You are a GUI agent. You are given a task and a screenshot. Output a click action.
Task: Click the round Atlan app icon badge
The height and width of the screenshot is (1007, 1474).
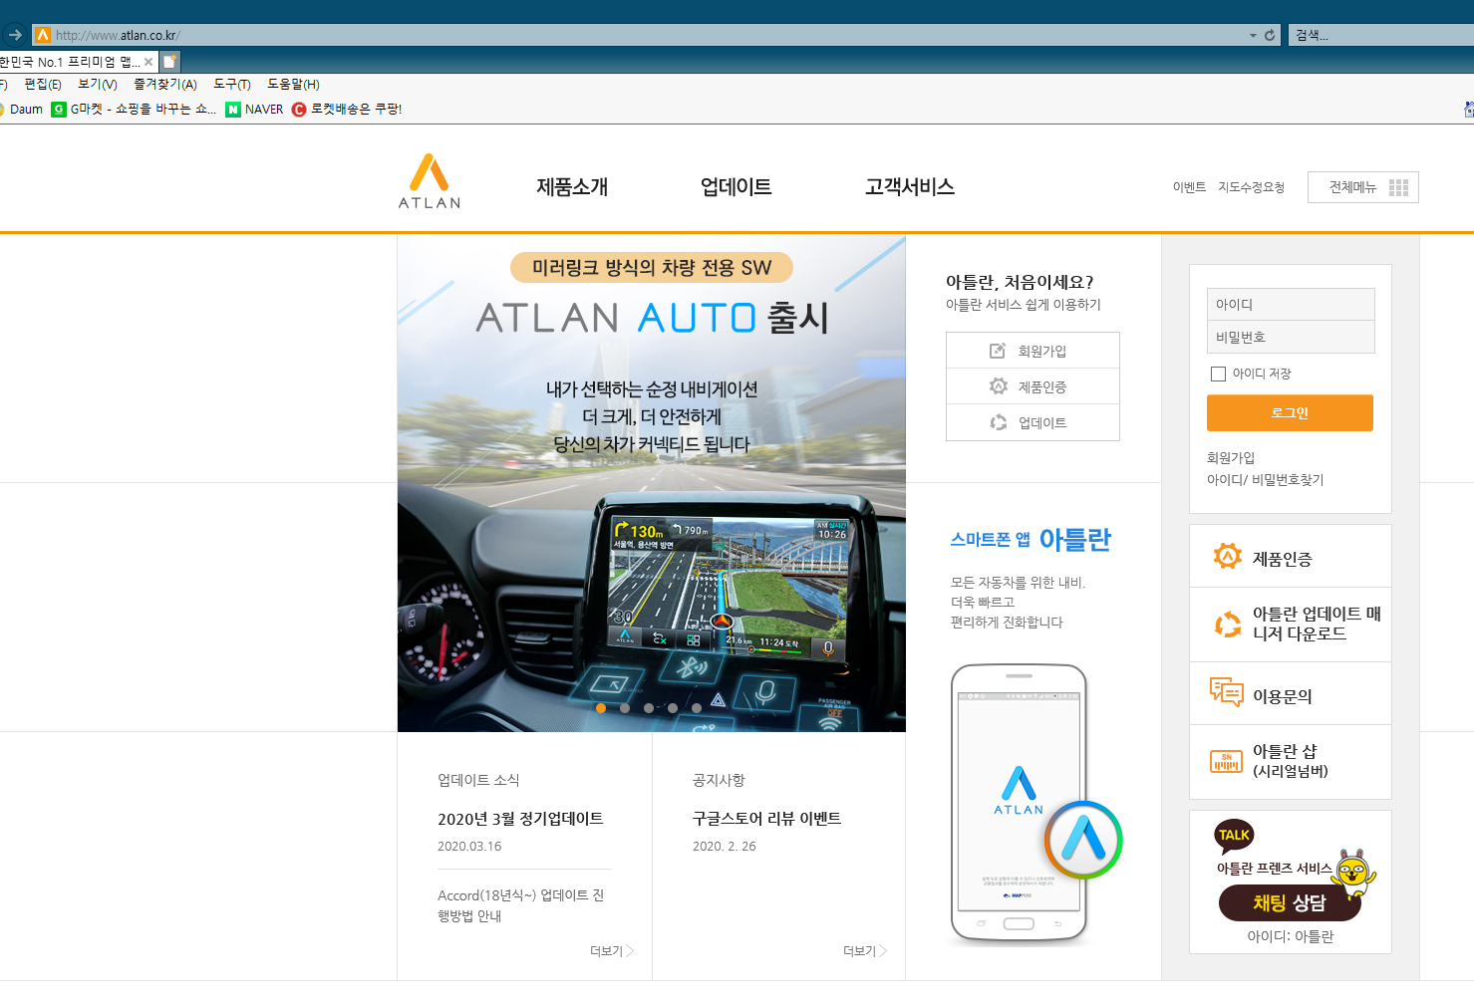pos(1083,840)
